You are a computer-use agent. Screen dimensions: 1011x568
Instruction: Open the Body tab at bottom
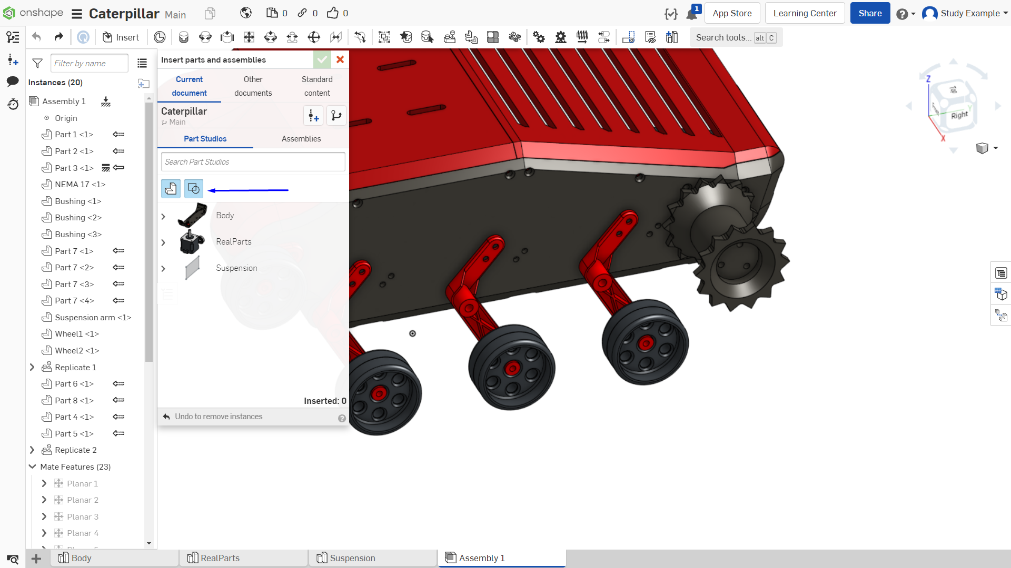click(x=114, y=558)
